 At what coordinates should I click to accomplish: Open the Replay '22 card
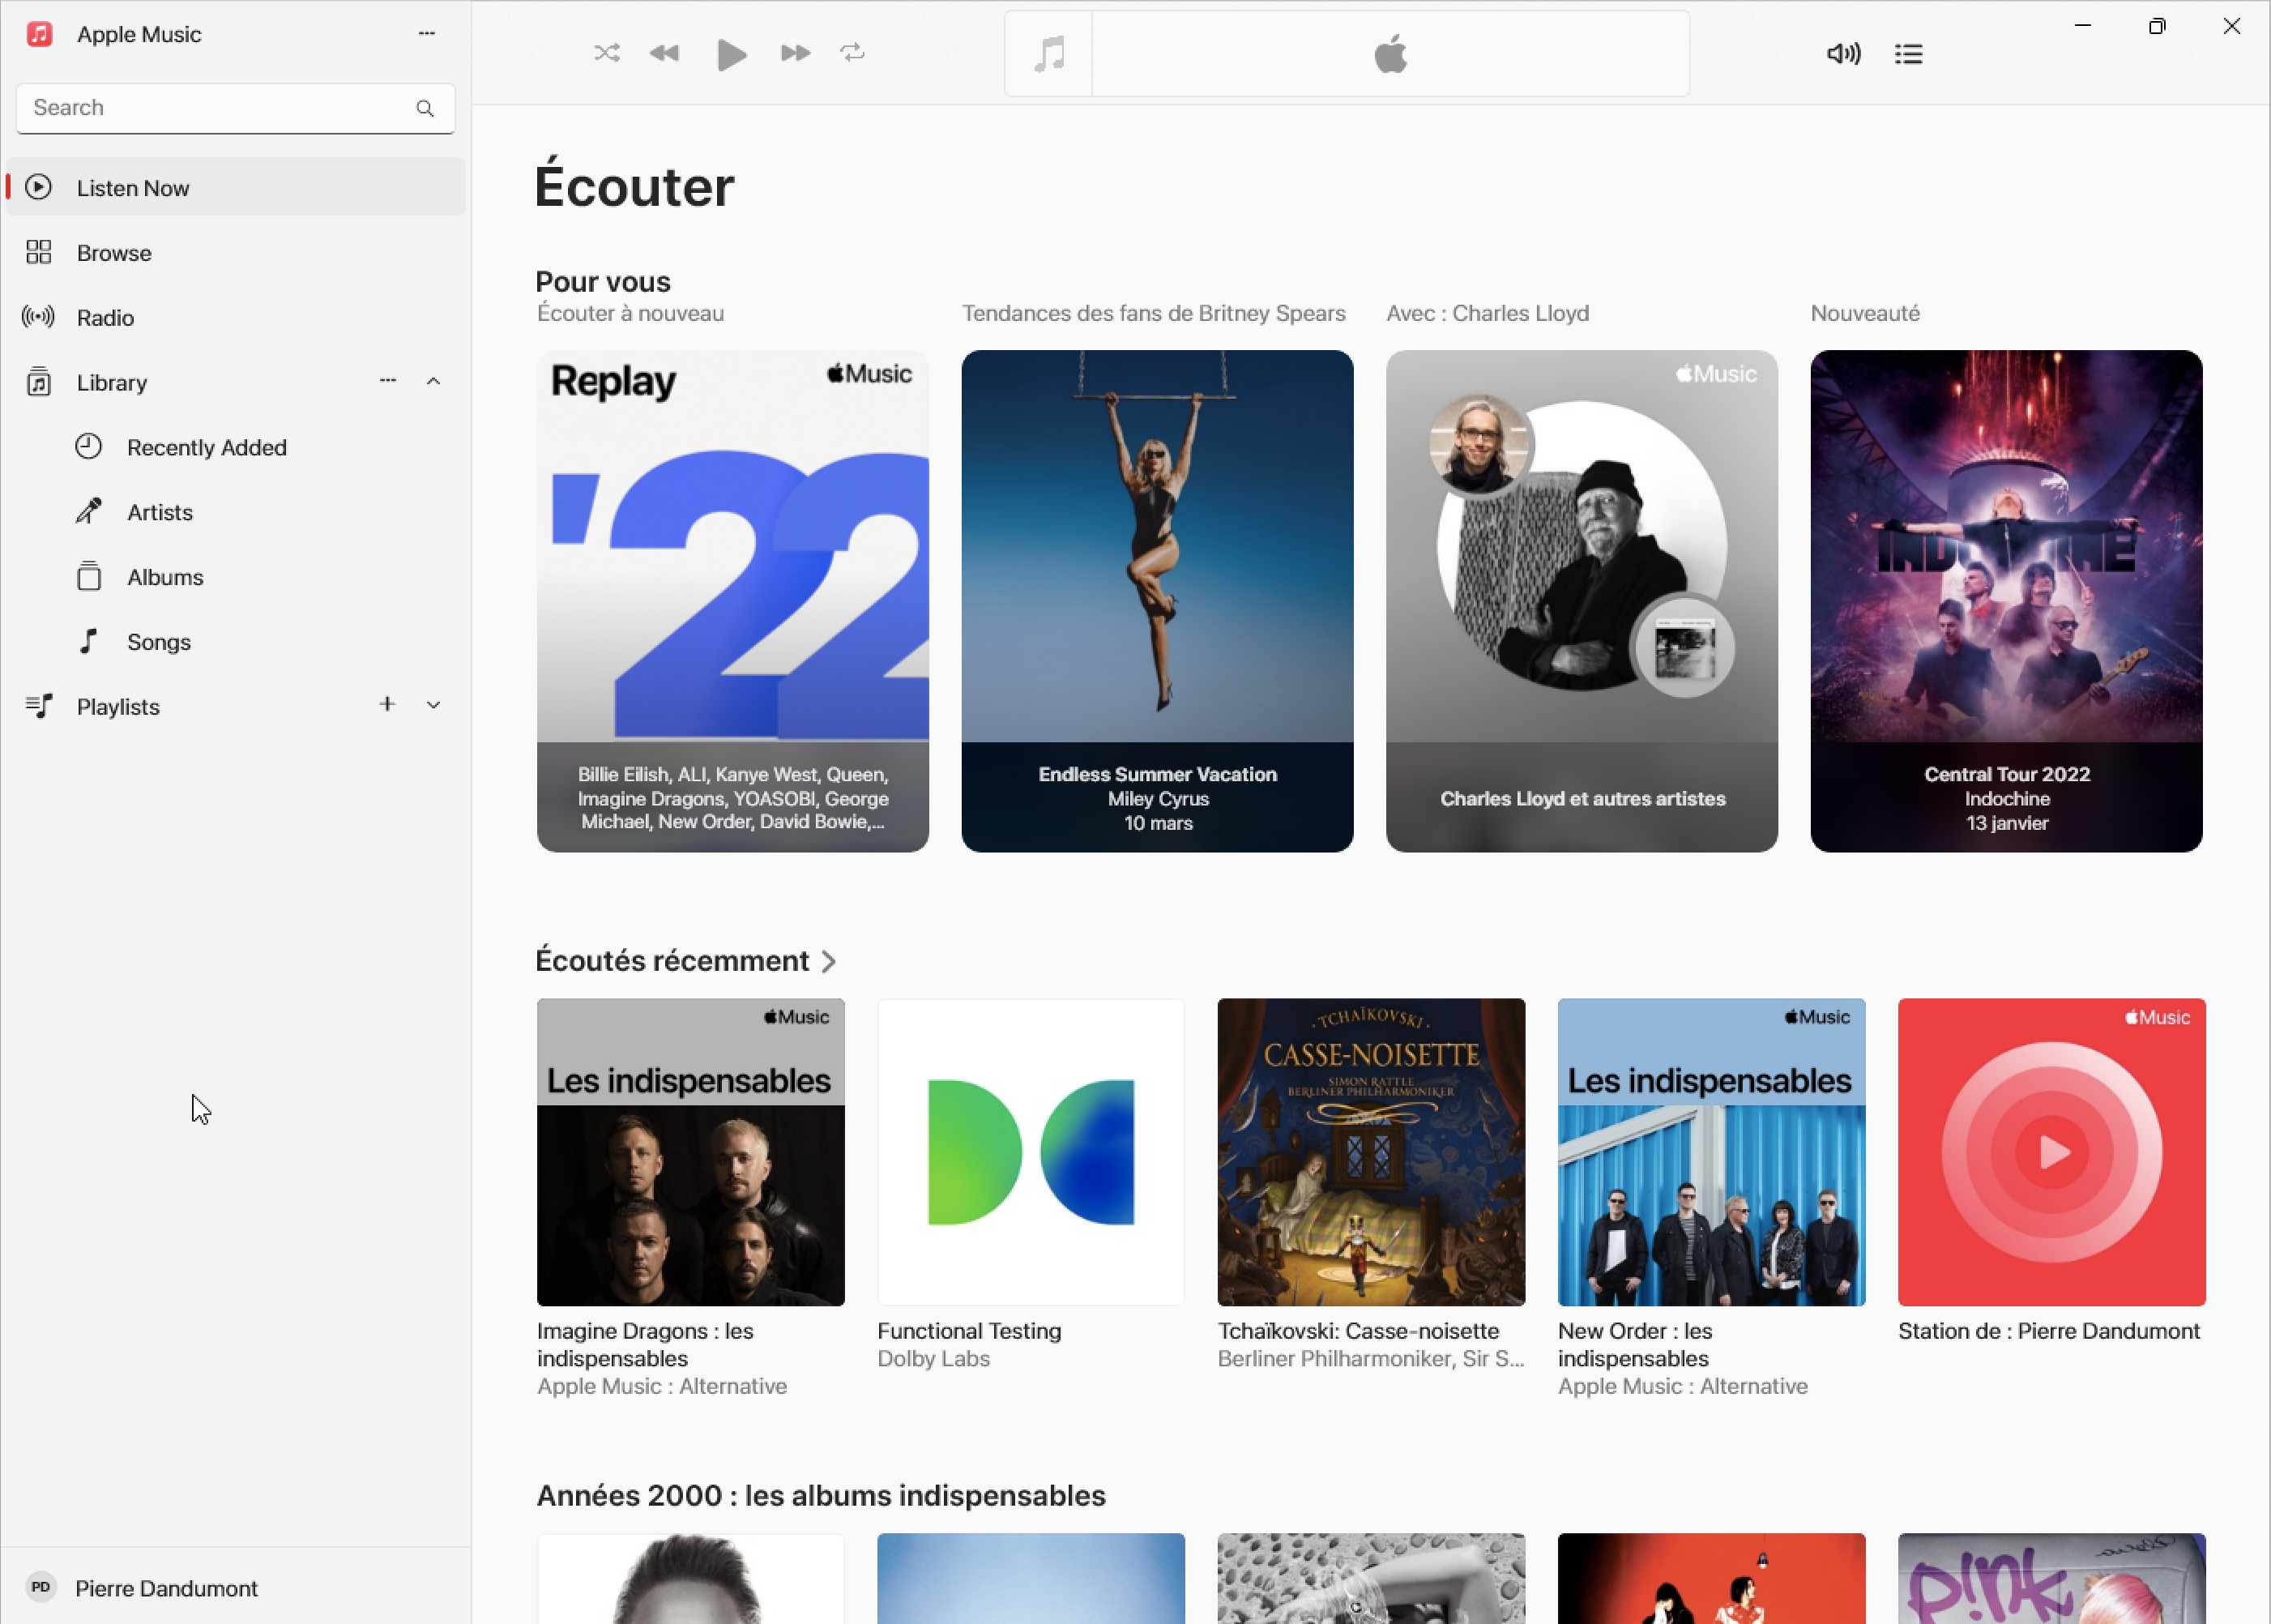pos(732,601)
